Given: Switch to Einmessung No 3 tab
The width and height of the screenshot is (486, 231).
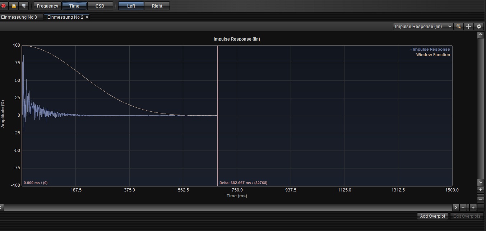Looking at the screenshot, I should (x=19, y=17).
